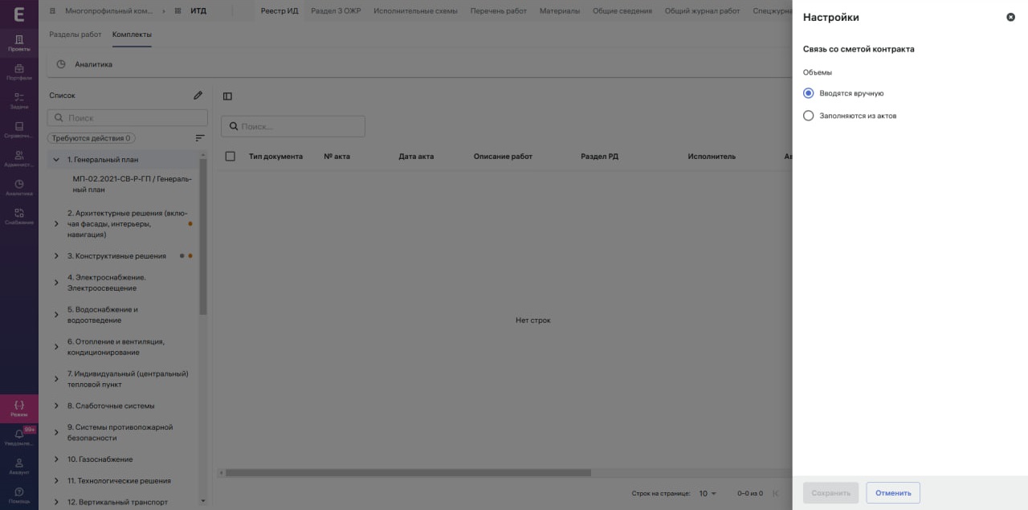Screen dimensions: 1028x510
Task: Open the Справочники sidebar section
Action: click(19, 130)
